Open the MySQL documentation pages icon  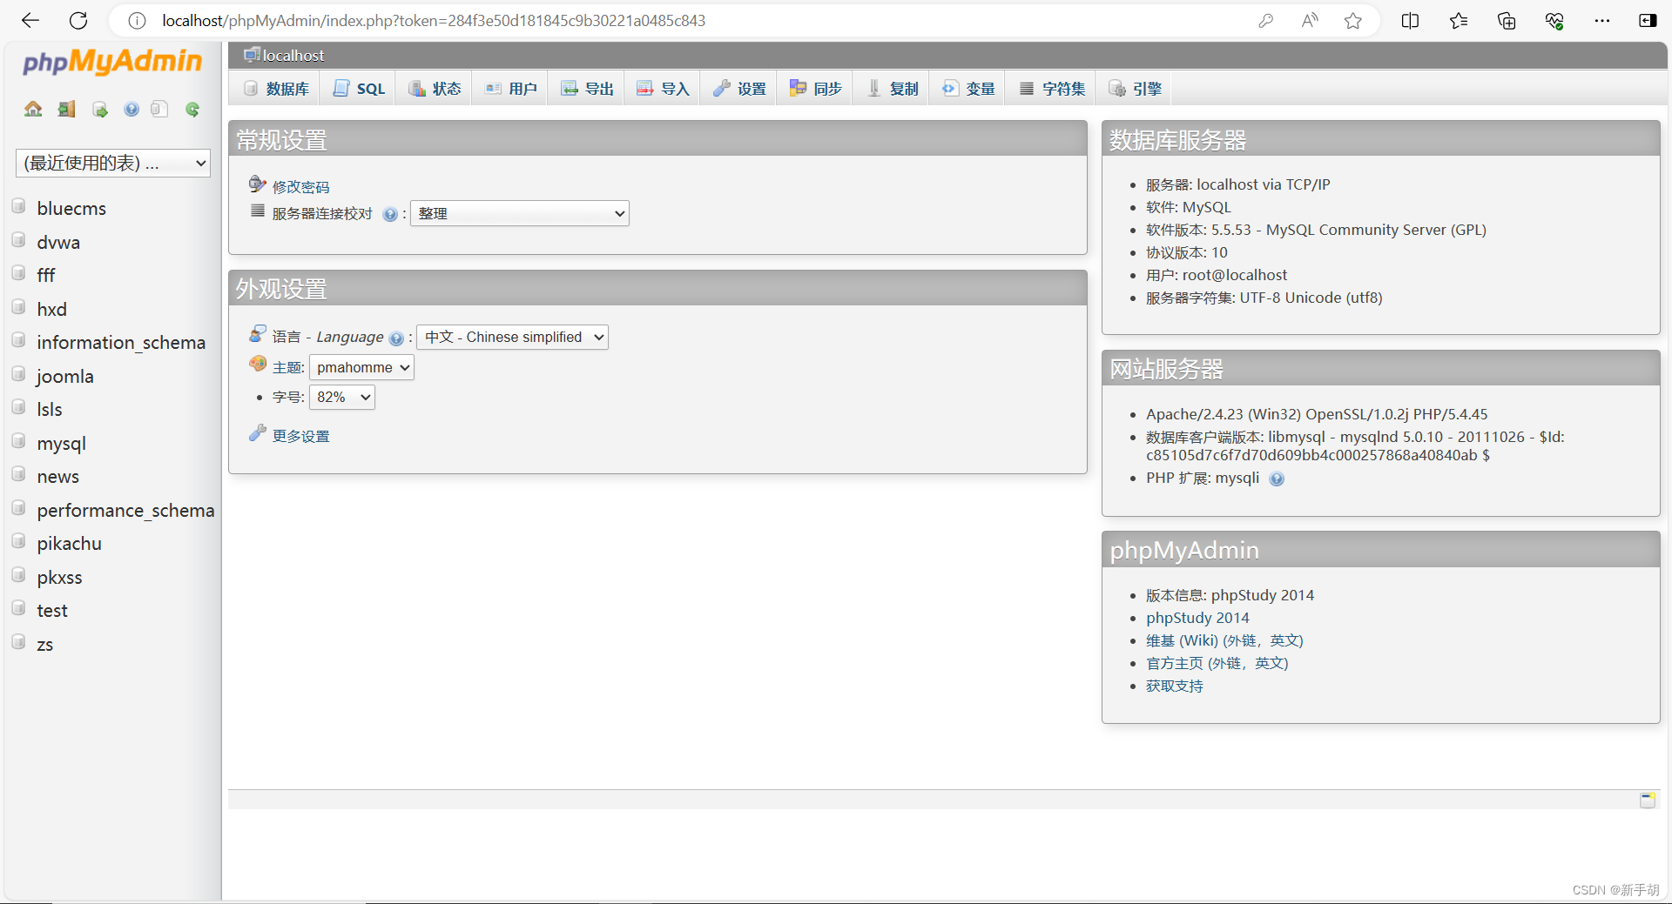159,109
